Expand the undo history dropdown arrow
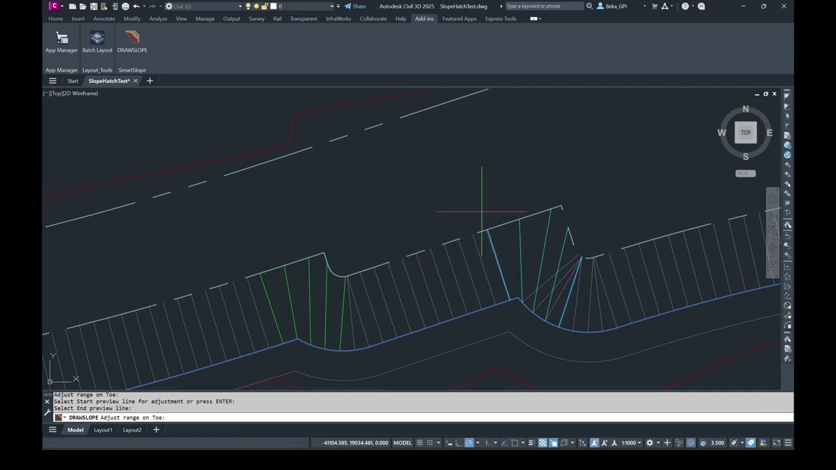 (x=144, y=7)
